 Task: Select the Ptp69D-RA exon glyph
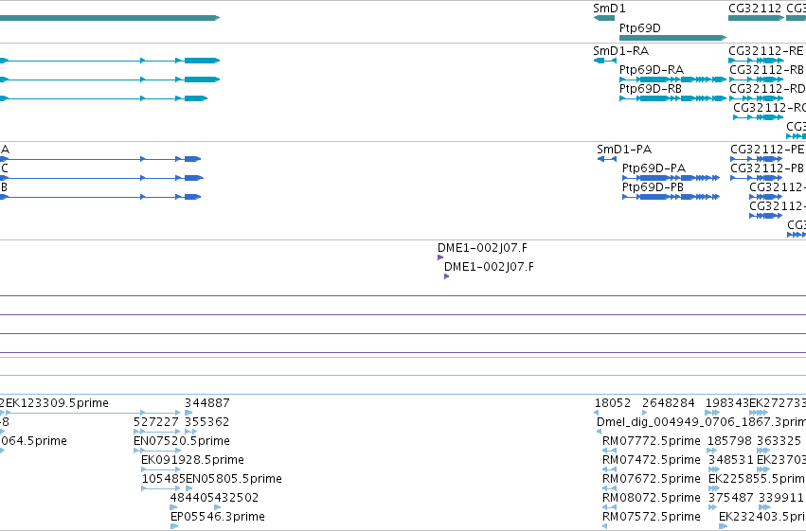(x=672, y=80)
